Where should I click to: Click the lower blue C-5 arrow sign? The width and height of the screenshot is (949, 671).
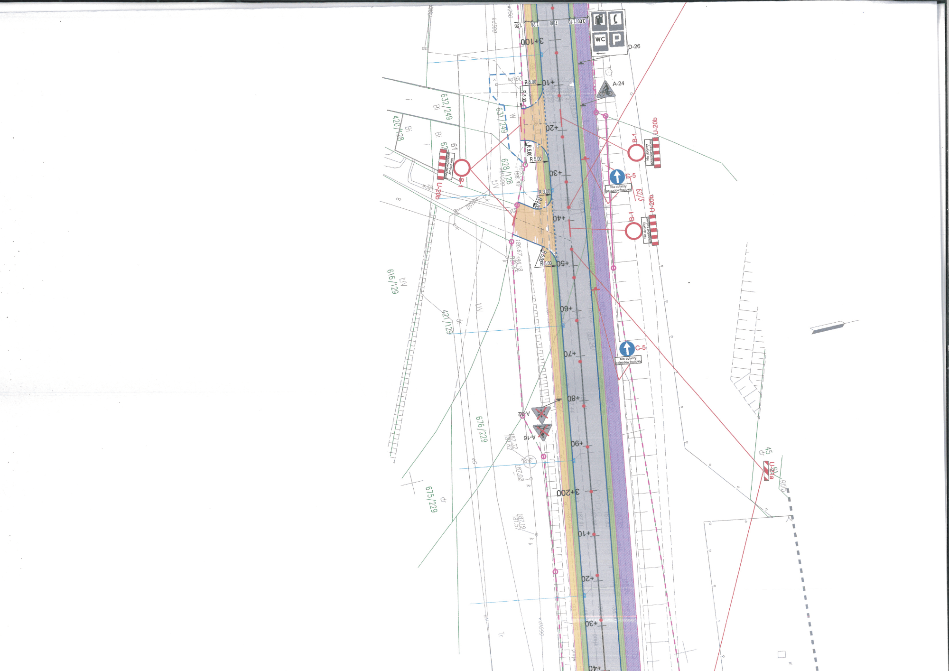(627, 348)
